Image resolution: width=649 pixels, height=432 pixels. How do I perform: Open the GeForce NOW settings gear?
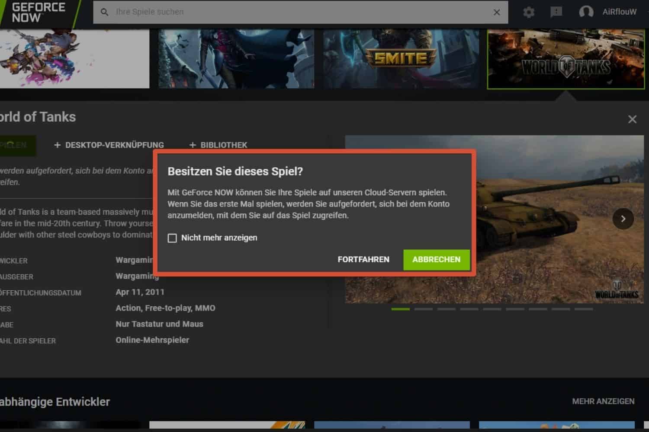point(529,12)
